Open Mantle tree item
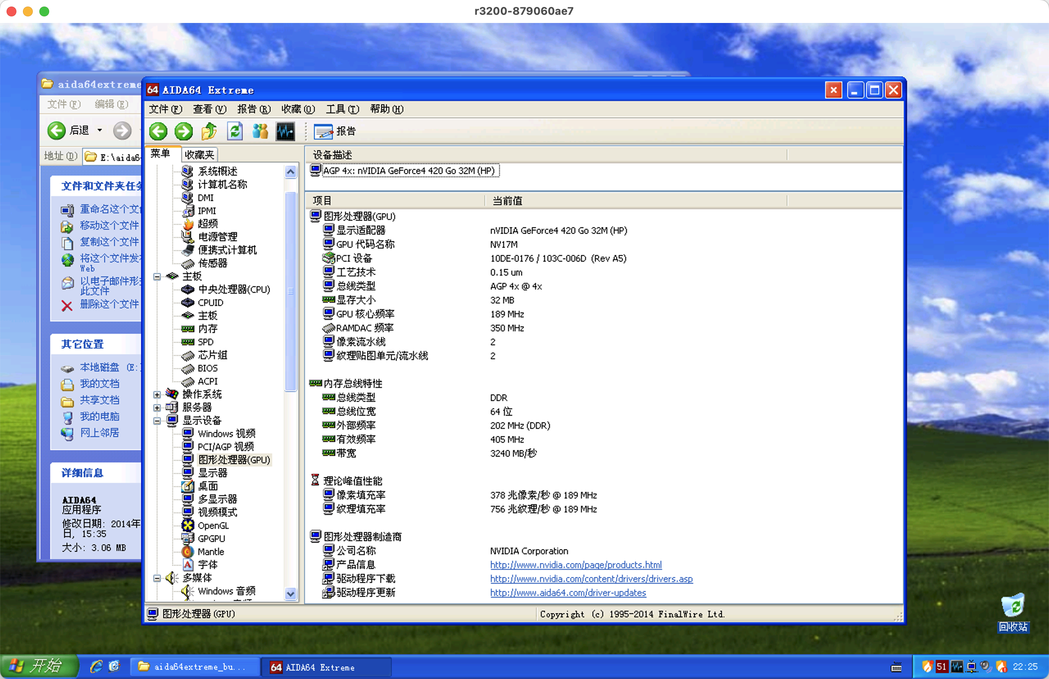Image resolution: width=1049 pixels, height=679 pixels. tap(211, 551)
